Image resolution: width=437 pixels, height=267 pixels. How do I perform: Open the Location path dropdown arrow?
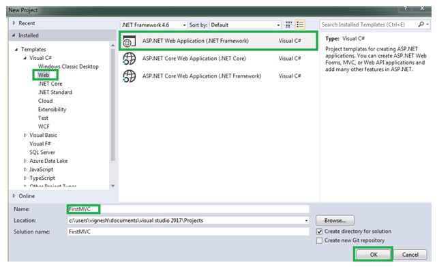306,221
